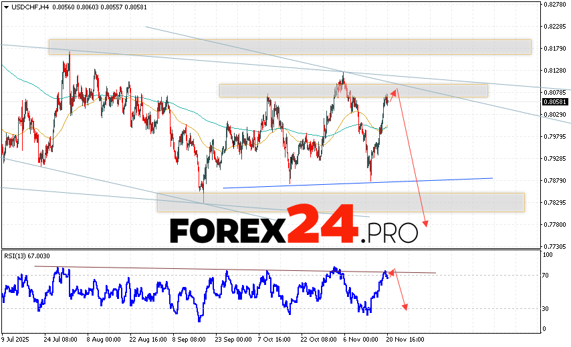This screenshot has height=347, width=571.
Task: Click the RSI 30 level label
Action: click(x=546, y=308)
